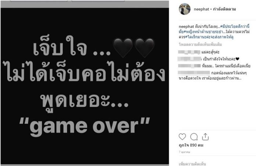Screen dimensions: 256x166
Task: Open blurred commenter of แม่คะสู้ๆค่ะ
Action: tap(189, 52)
